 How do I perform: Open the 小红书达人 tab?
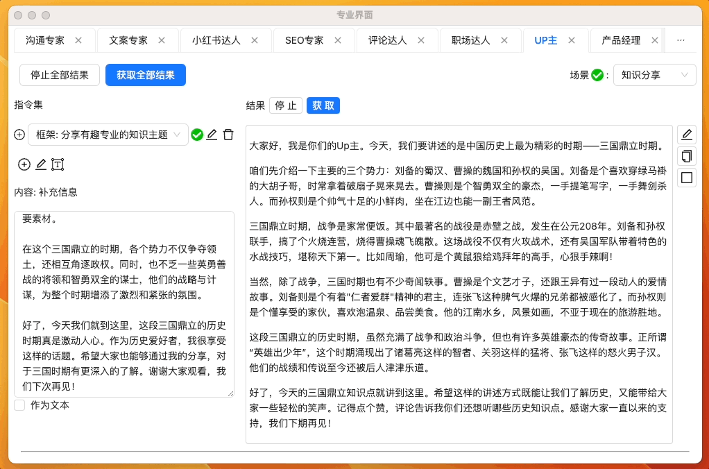(x=216, y=40)
